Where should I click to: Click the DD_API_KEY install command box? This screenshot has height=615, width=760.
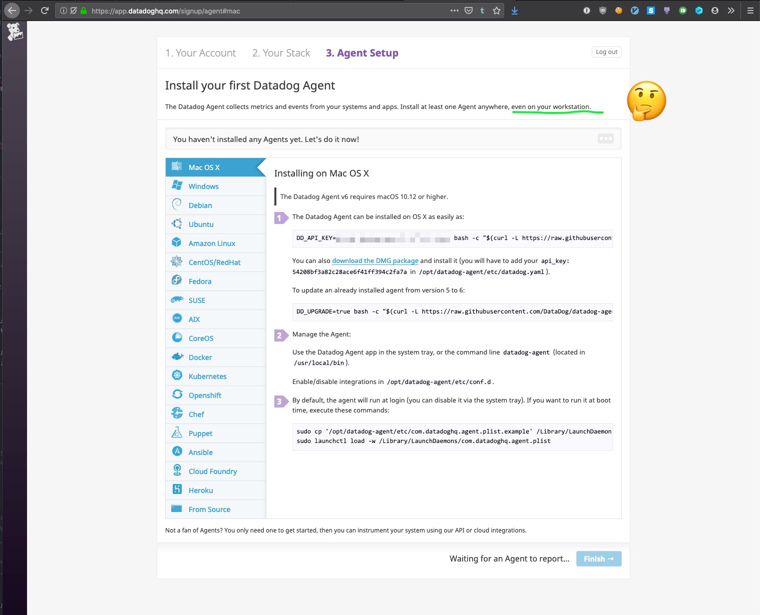[453, 238]
